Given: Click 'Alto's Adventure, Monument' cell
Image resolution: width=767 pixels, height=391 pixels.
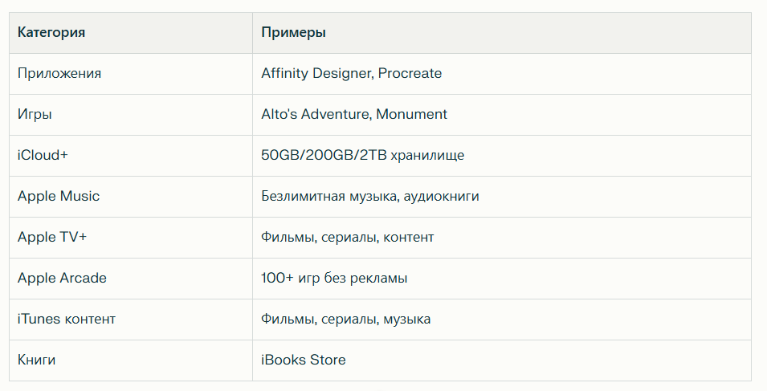Looking at the screenshot, I should [502, 115].
